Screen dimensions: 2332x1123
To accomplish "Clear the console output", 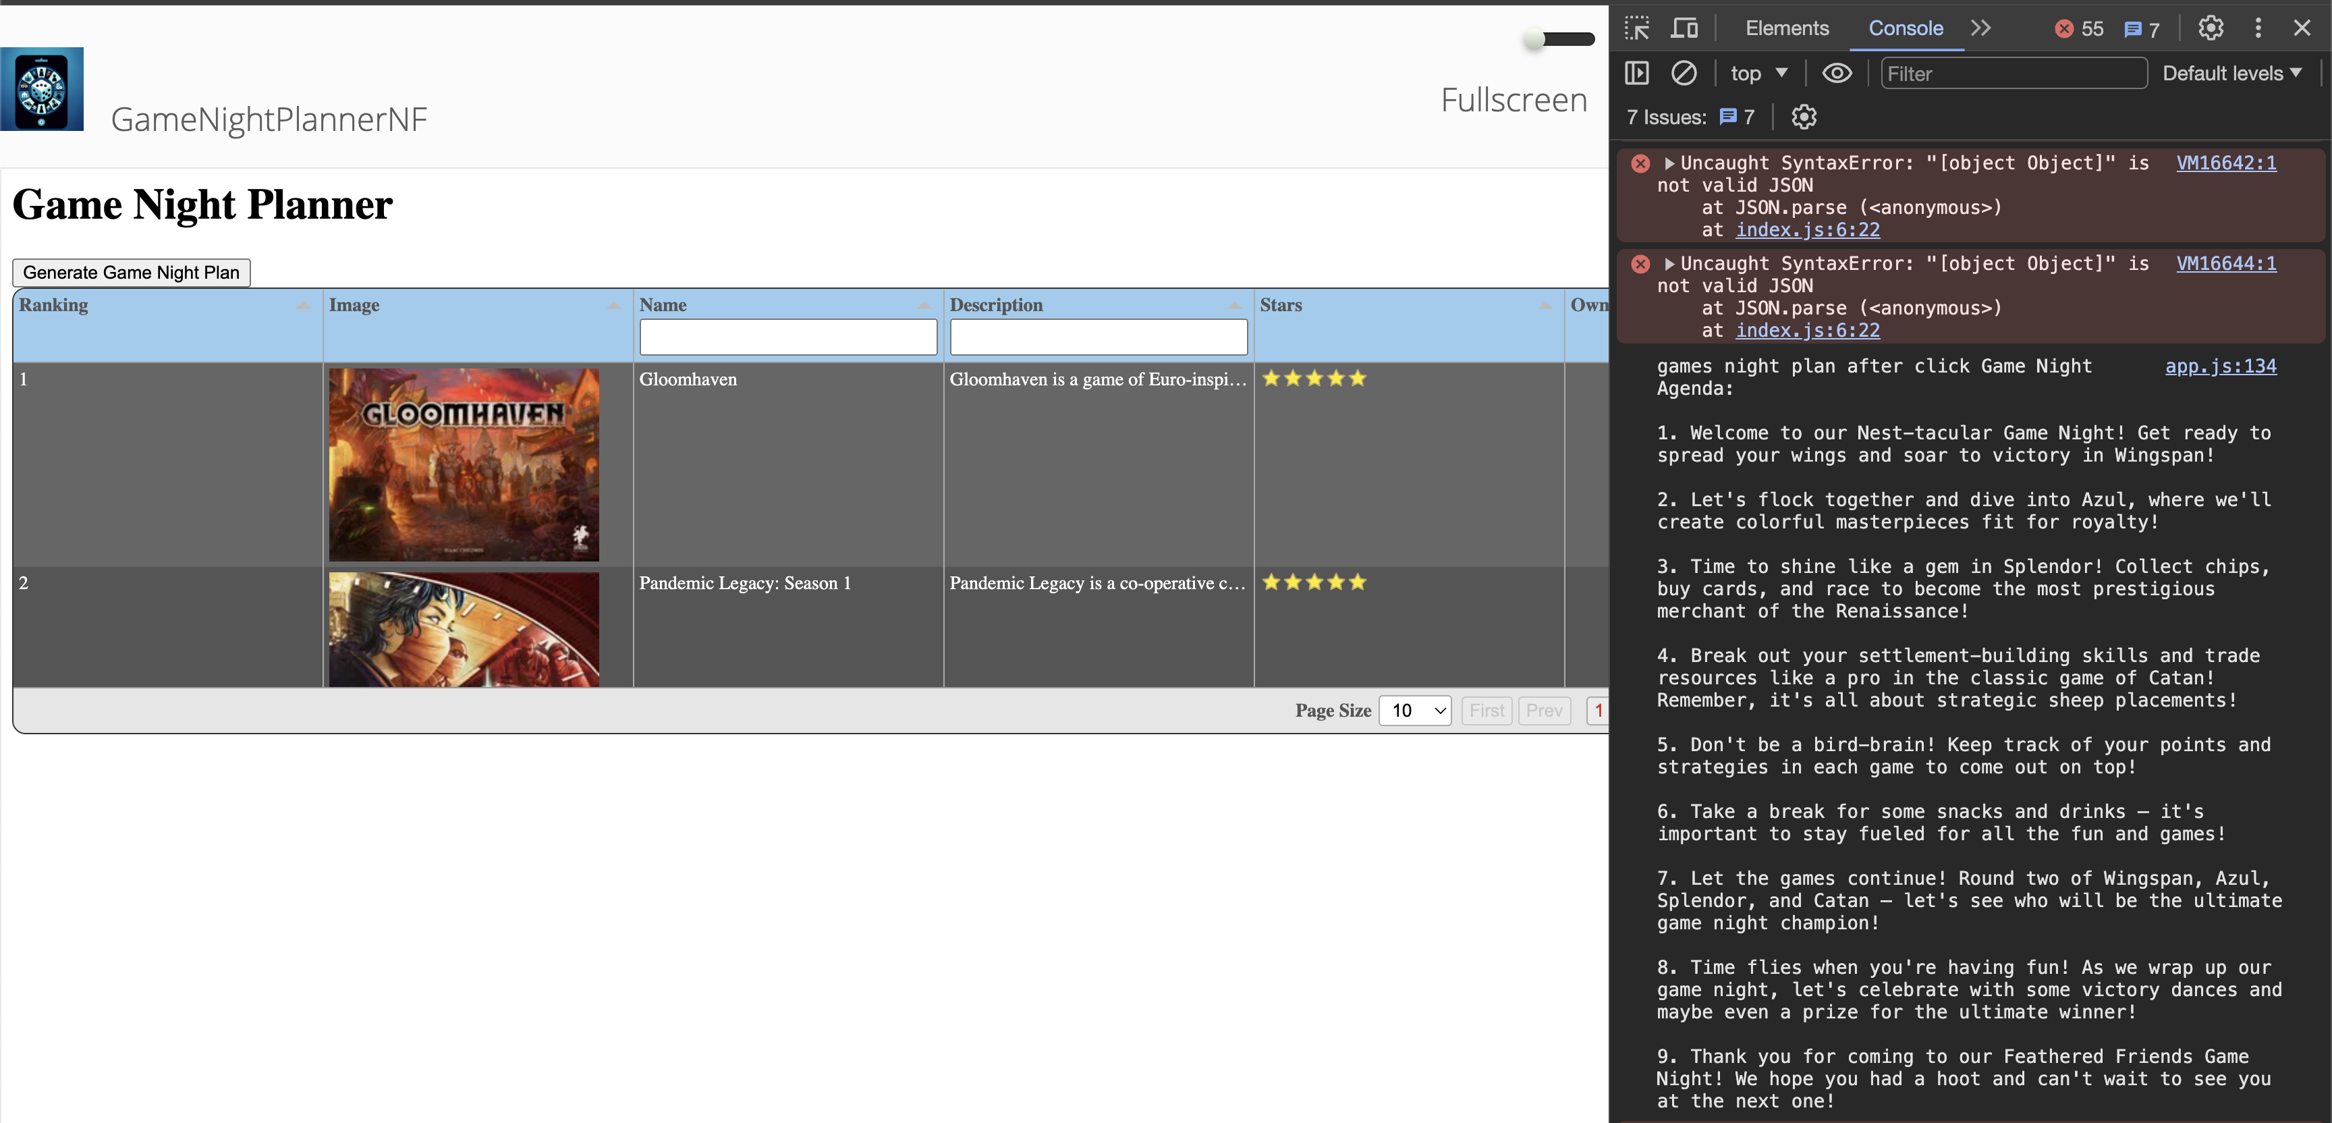I will coord(1684,74).
